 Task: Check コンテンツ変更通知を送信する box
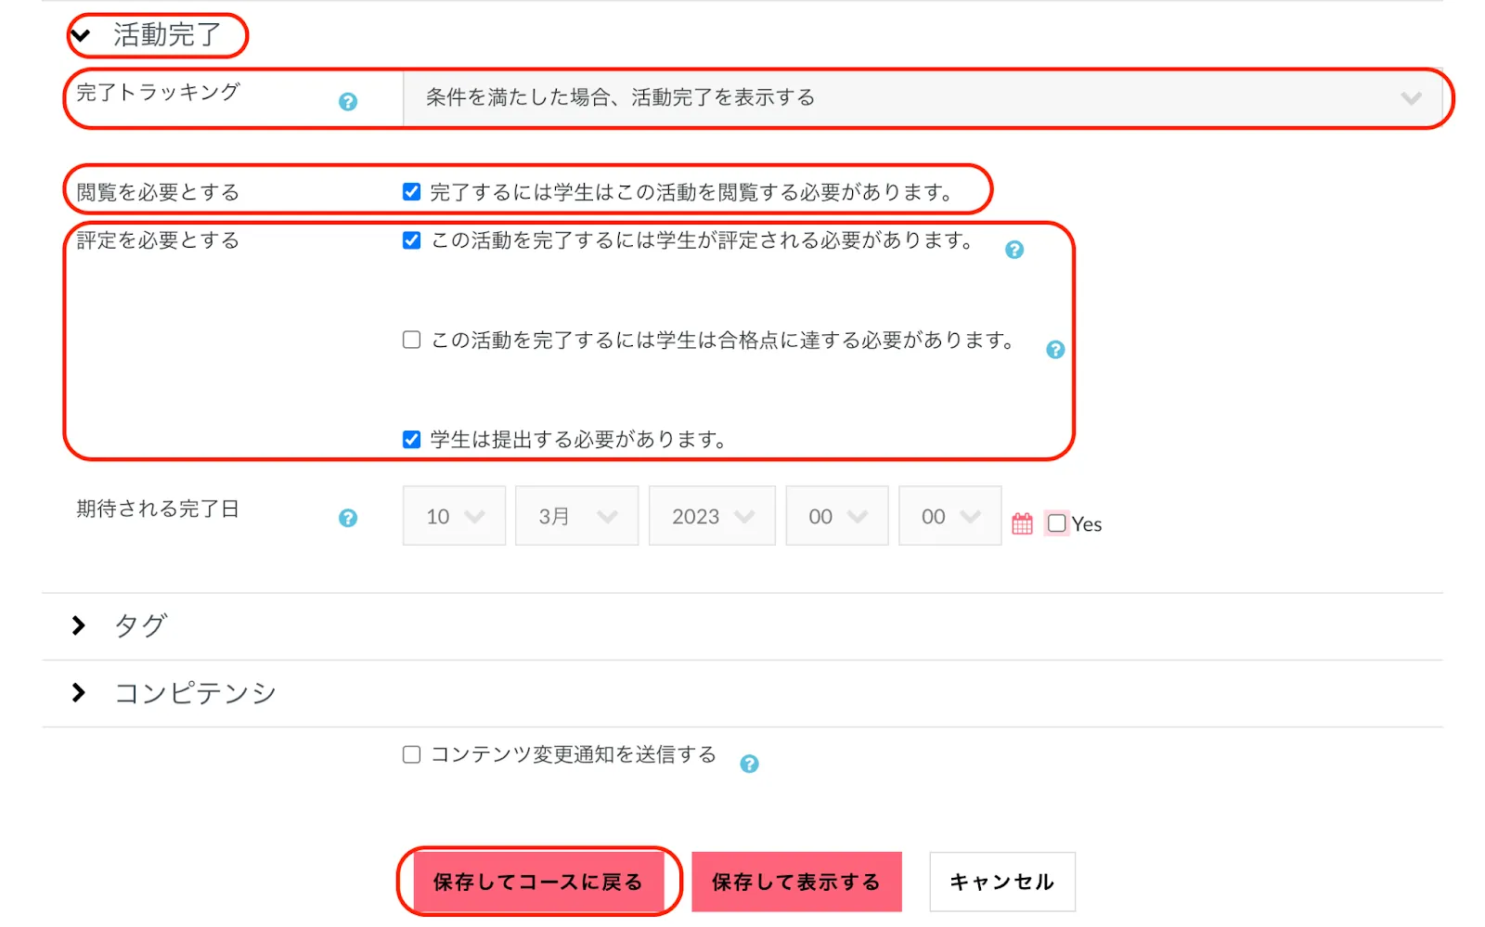[412, 754]
